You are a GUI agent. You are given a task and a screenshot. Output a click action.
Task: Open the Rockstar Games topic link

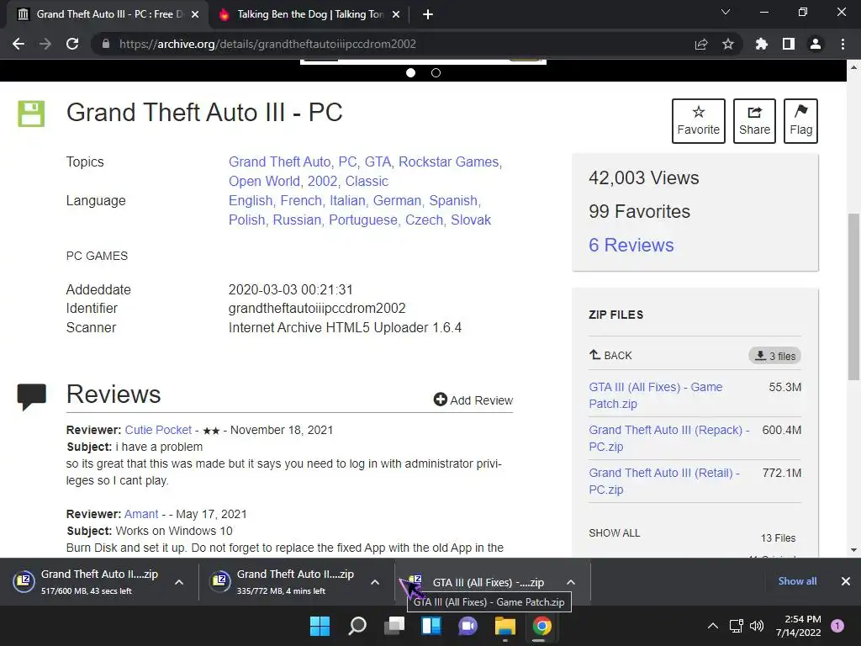coord(449,162)
